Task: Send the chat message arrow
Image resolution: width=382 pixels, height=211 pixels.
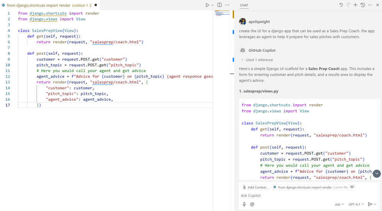Action: (370, 204)
